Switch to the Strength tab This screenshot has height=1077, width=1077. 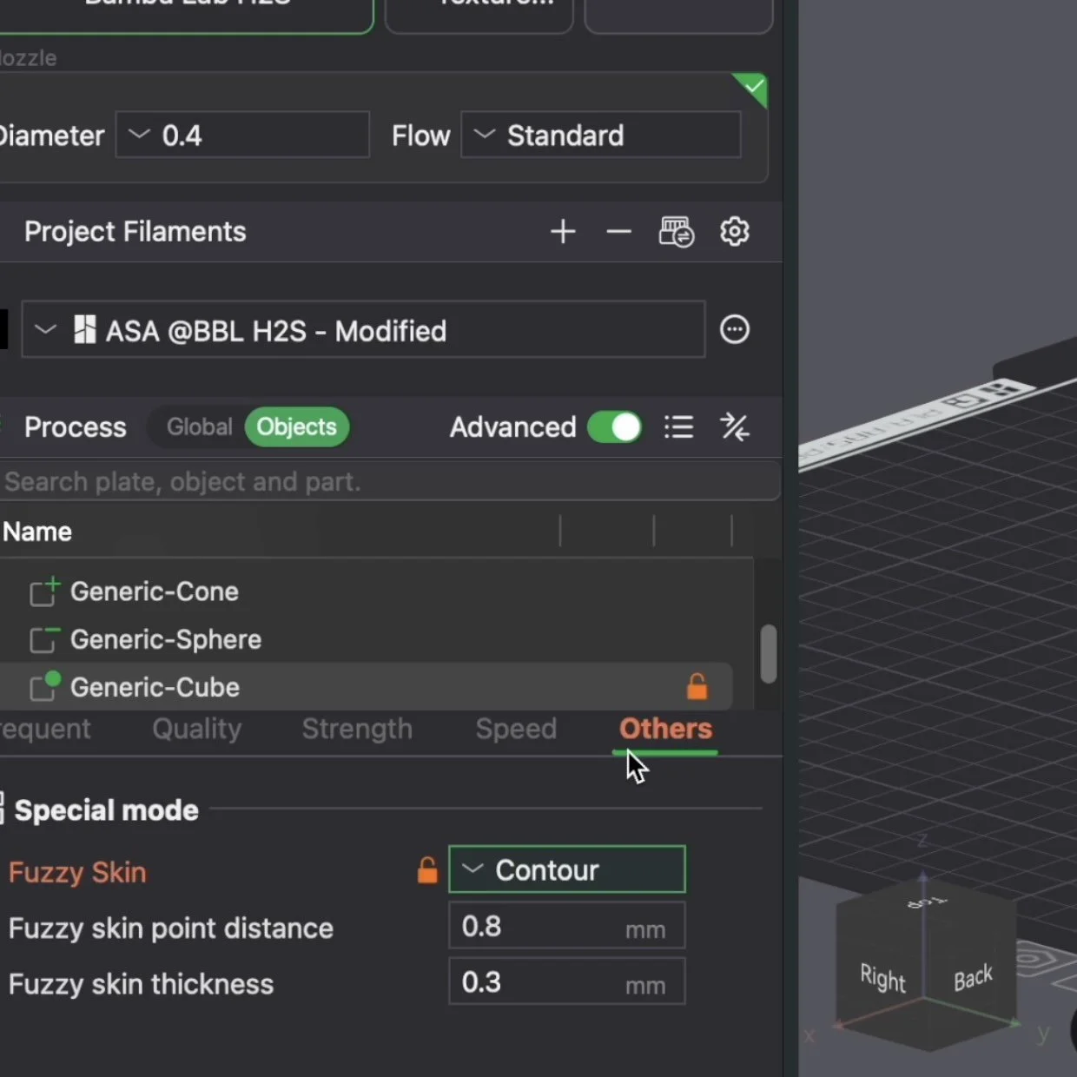point(357,730)
